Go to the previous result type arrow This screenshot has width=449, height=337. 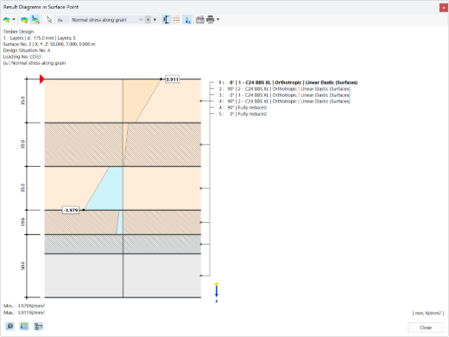point(148,20)
